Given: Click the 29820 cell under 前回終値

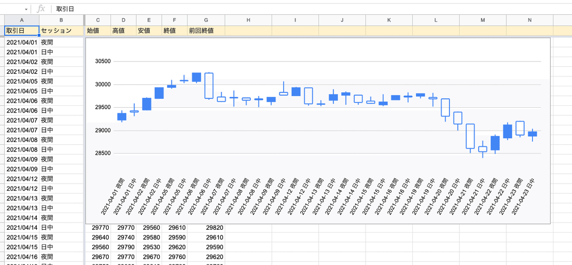Looking at the screenshot, I should click(x=206, y=227).
